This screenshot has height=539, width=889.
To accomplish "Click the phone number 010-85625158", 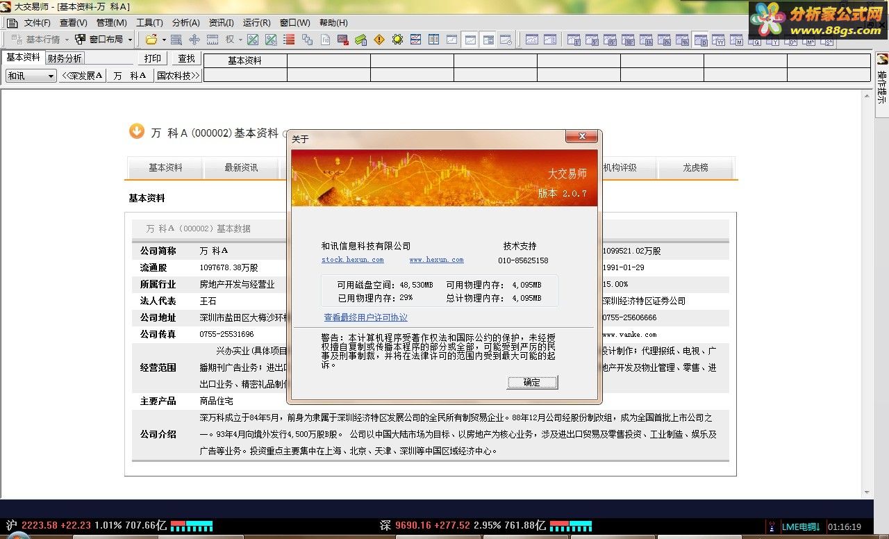I will pos(523,260).
